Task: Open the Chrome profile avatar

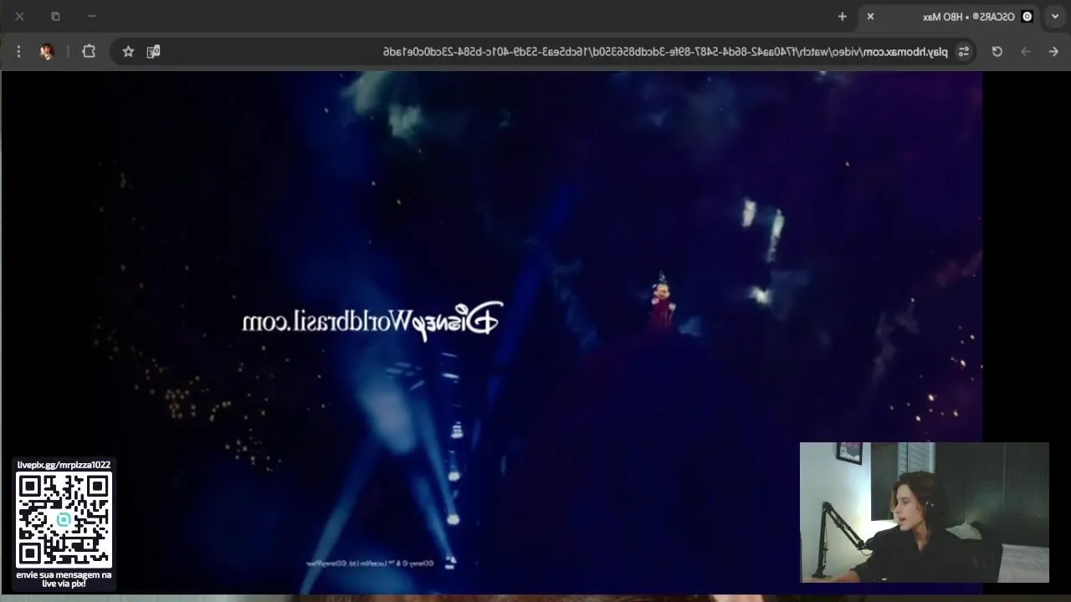Action: (47, 52)
